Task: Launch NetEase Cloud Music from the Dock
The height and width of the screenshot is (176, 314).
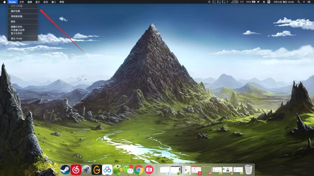Action: click(x=76, y=170)
